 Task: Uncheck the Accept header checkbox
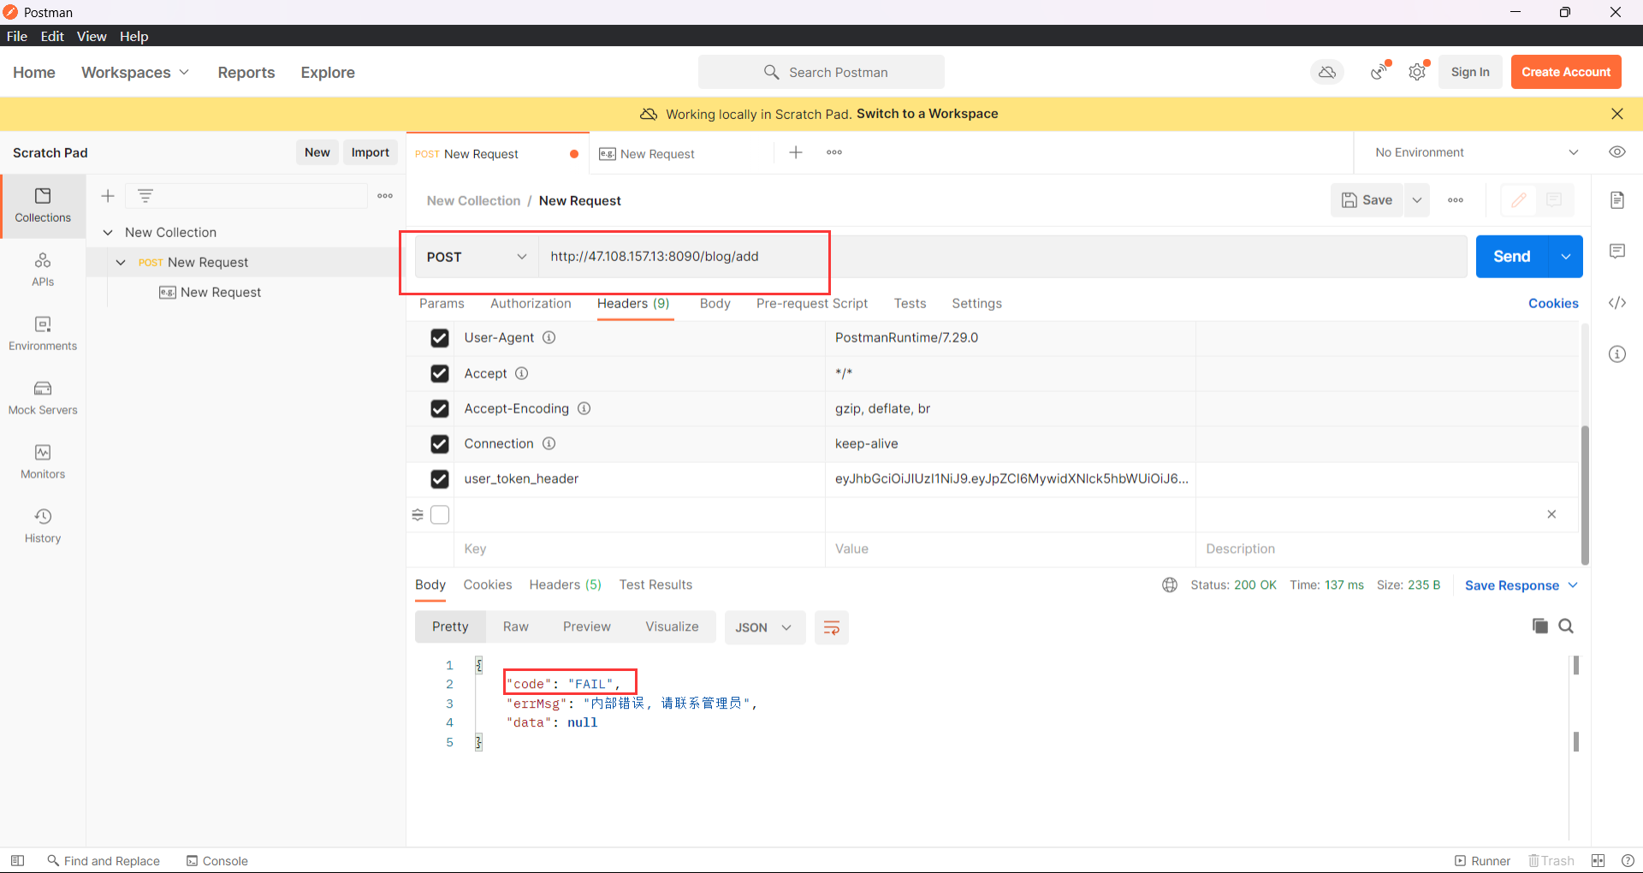point(440,374)
